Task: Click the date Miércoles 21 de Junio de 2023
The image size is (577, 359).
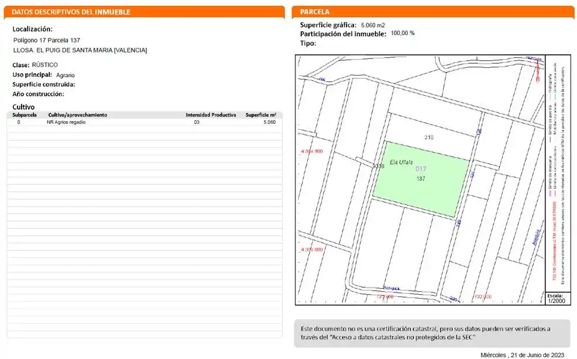Action: coord(523,355)
